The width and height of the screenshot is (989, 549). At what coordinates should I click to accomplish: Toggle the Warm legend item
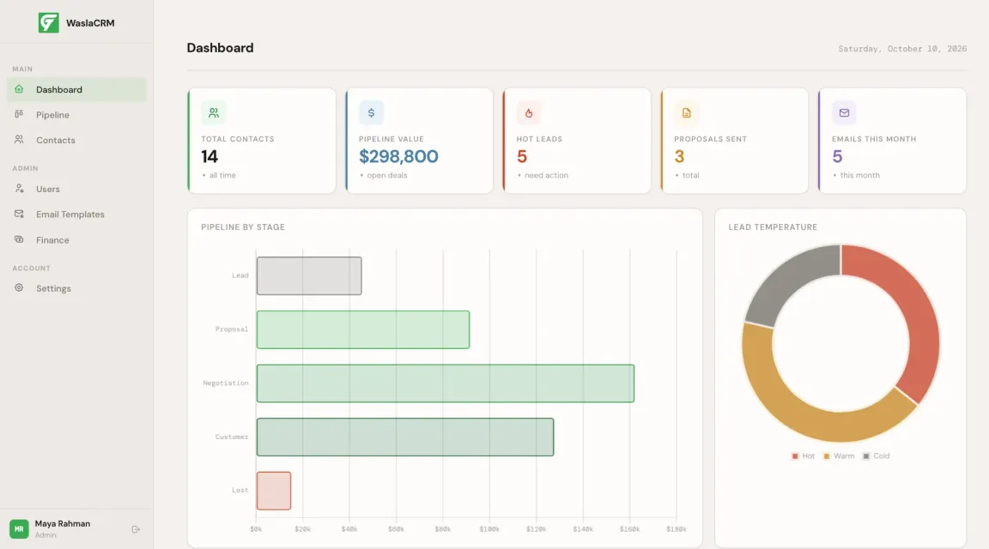[838, 455]
